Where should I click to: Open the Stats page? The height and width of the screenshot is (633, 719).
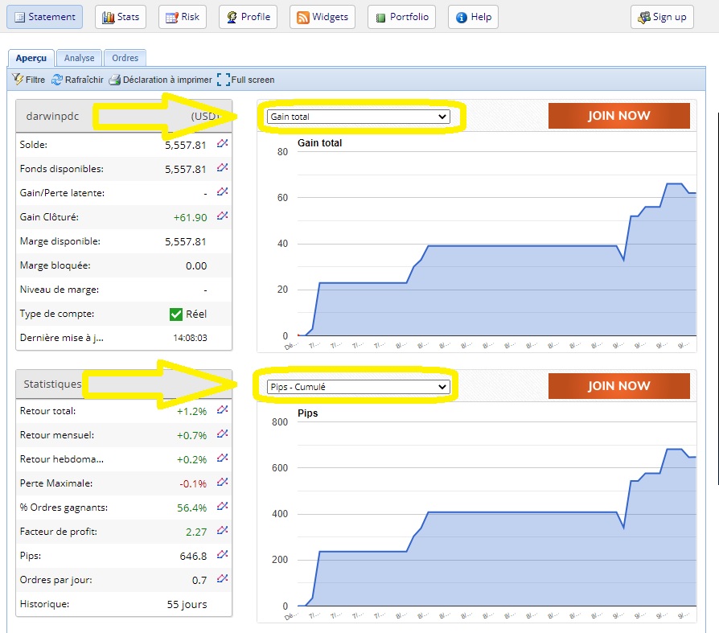tap(121, 17)
